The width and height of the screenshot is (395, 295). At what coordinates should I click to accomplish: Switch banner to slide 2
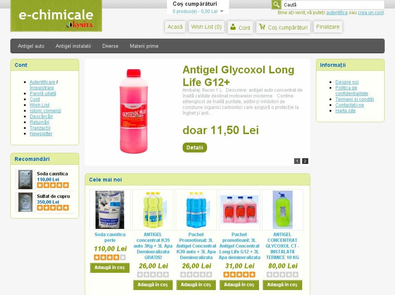tap(305, 161)
